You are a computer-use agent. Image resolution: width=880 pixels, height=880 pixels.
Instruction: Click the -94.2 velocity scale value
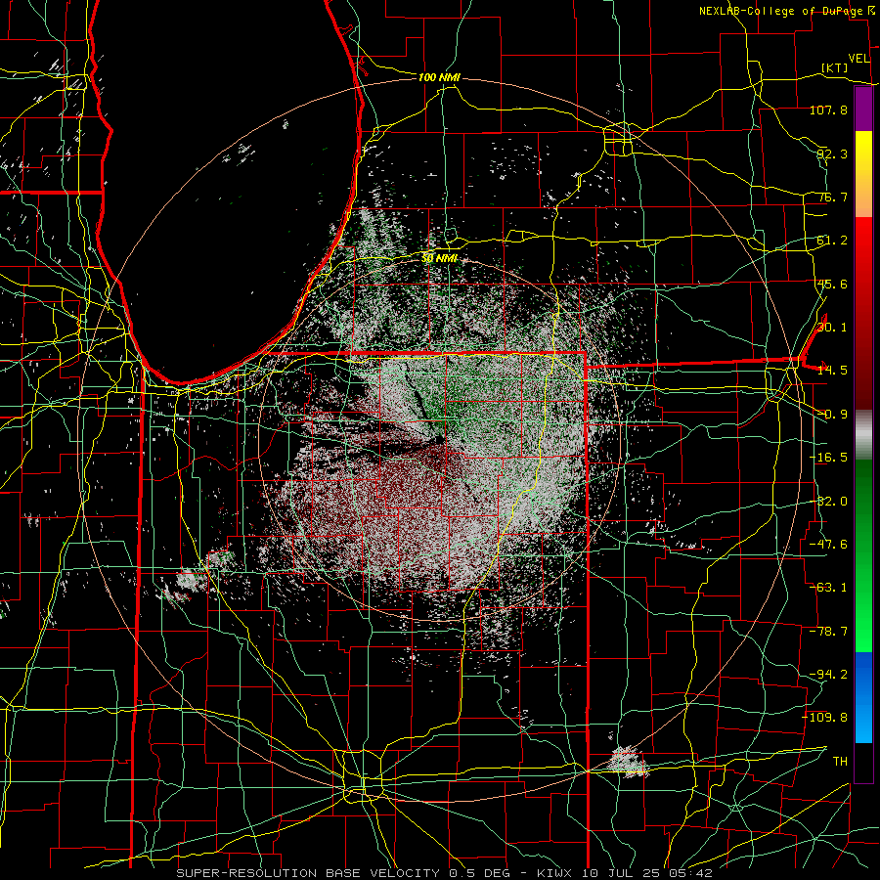[x=828, y=675]
